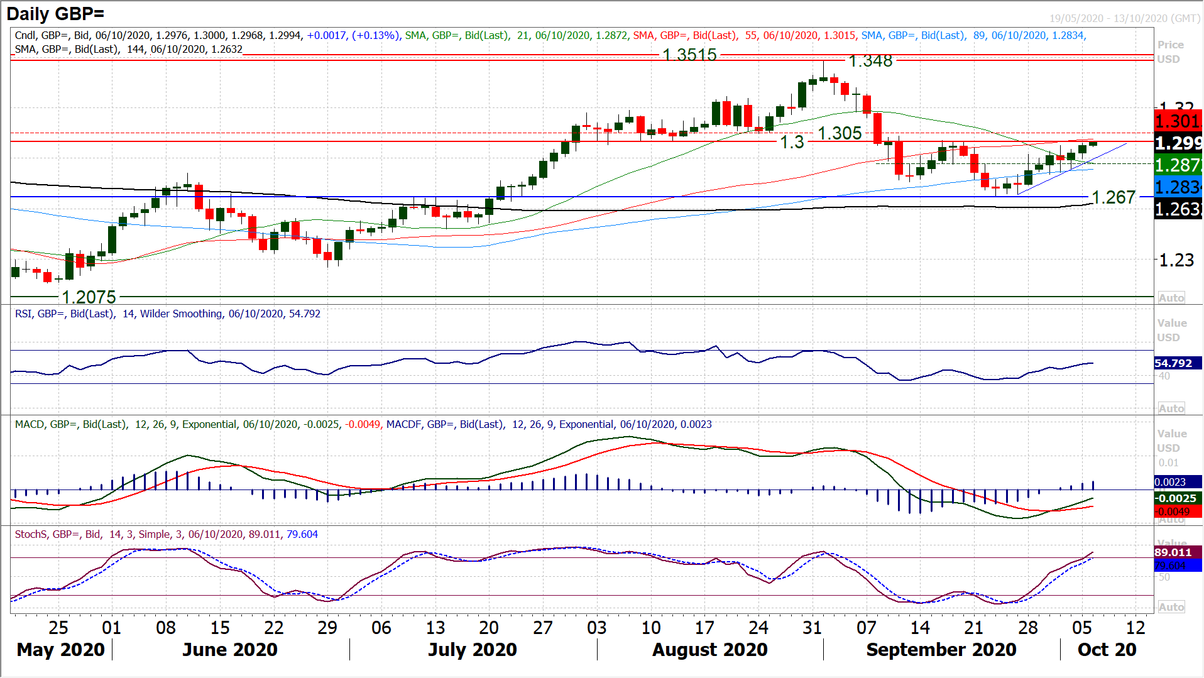Click the June 2020 month label
Viewport: 1204px width, 678px height.
click(230, 650)
